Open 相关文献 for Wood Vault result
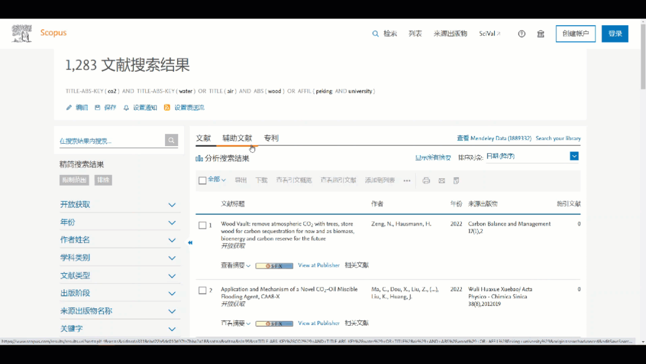This screenshot has width=646, height=364. tap(356, 265)
